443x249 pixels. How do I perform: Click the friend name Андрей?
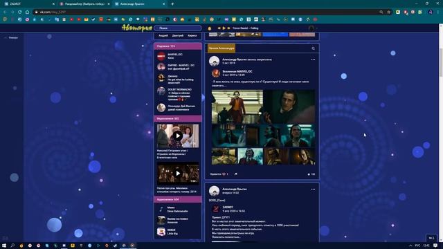163,35
